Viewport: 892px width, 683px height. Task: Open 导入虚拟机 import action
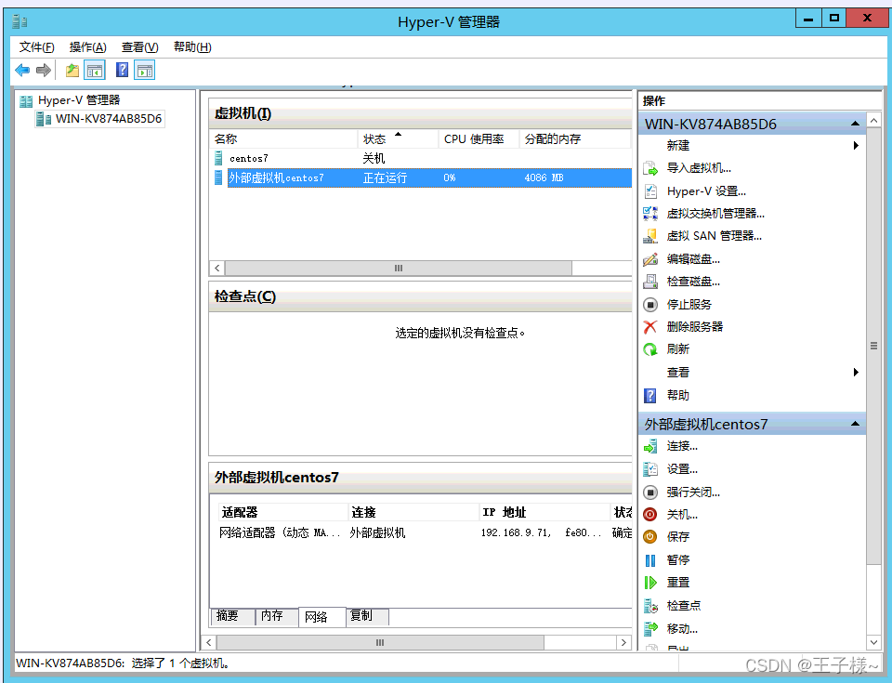tap(699, 168)
